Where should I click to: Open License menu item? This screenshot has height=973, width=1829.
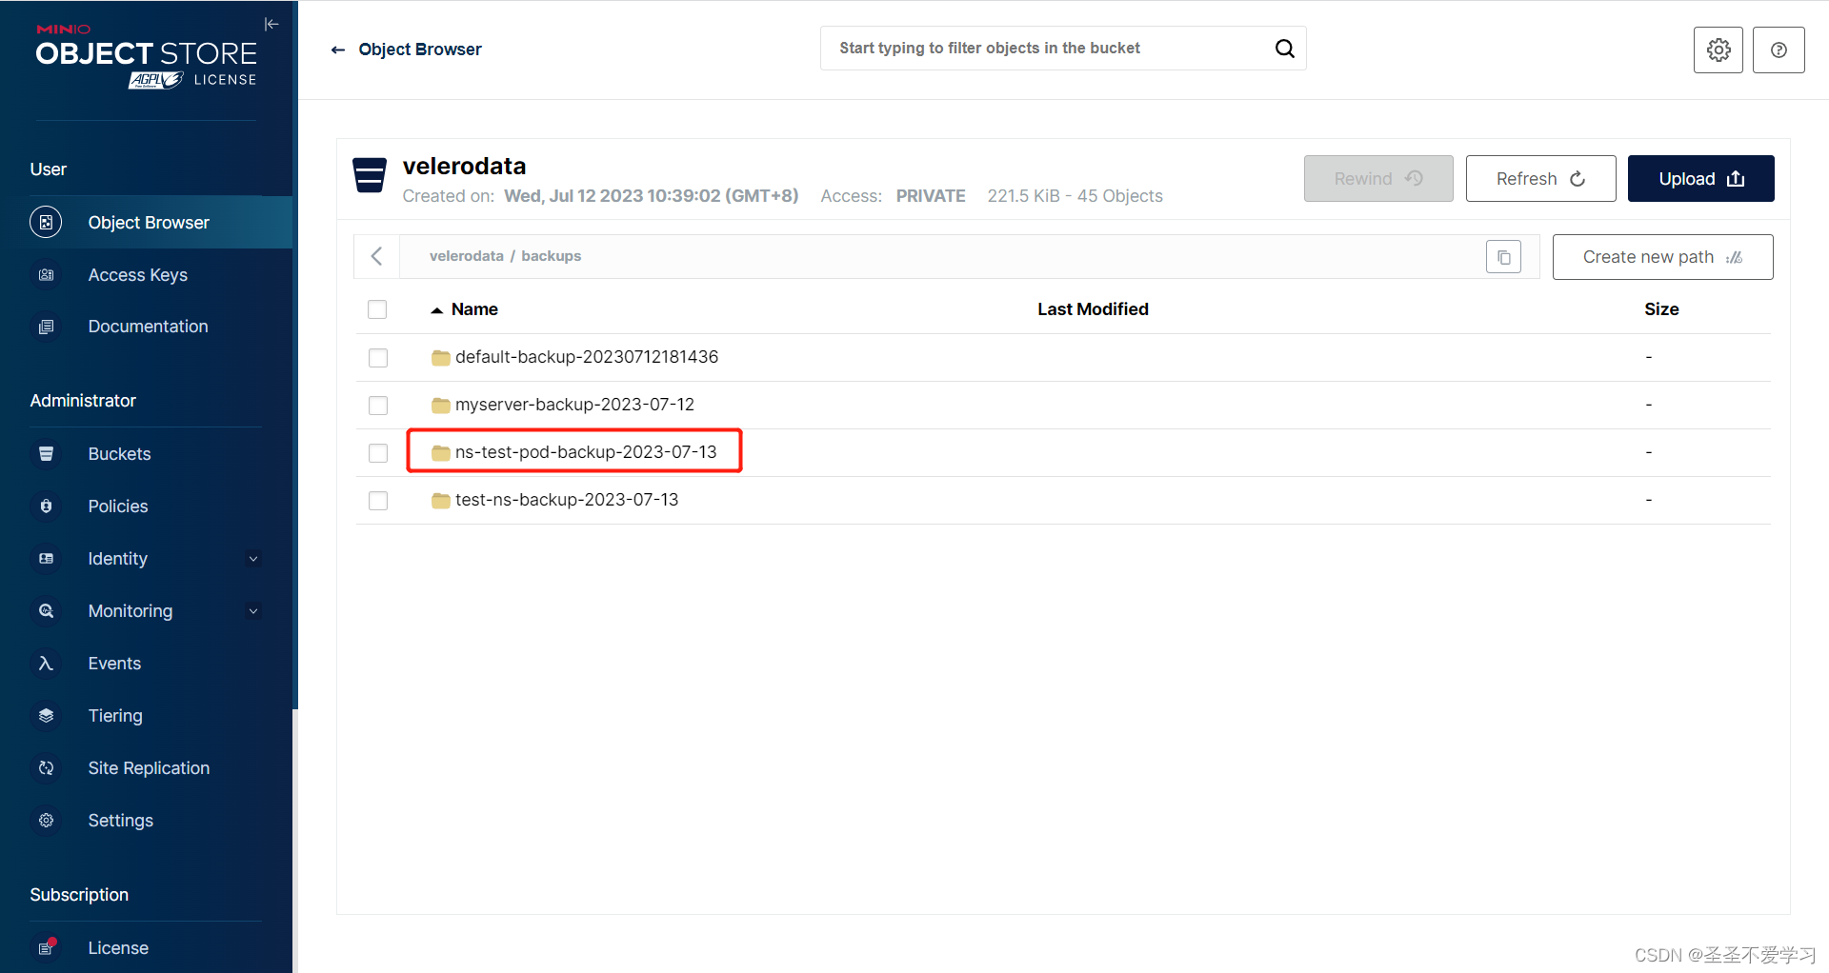tap(118, 947)
